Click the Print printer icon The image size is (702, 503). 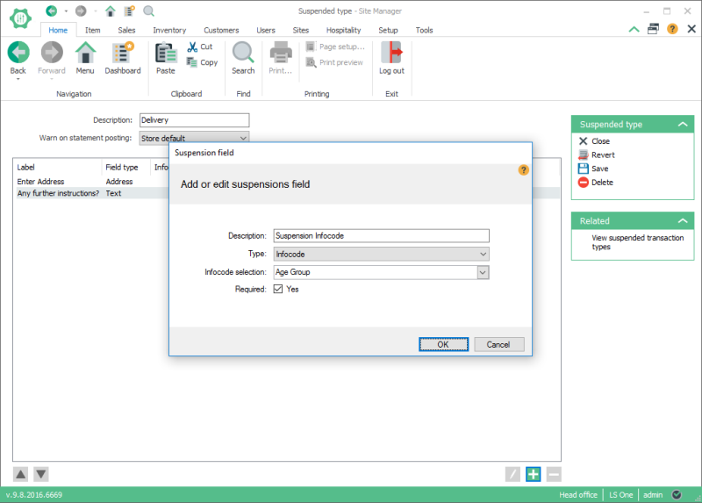coord(281,53)
